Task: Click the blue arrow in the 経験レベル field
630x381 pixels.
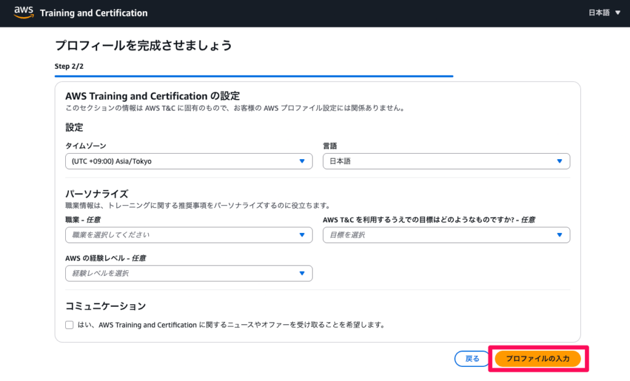Action: pos(301,273)
